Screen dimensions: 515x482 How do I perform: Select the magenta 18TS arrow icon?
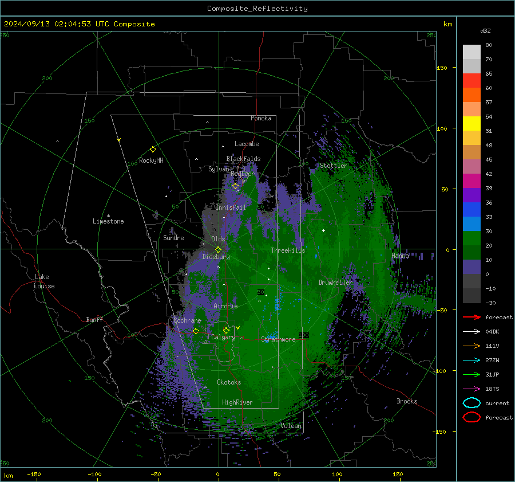[472, 389]
